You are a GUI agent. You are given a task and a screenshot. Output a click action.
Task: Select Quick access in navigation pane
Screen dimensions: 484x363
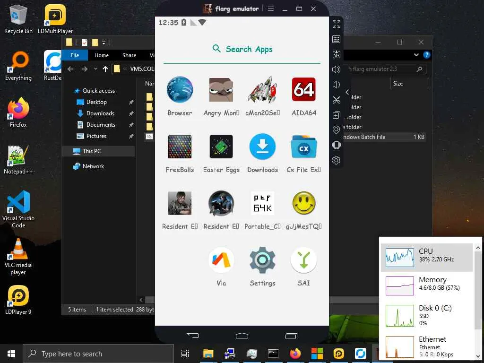point(98,91)
